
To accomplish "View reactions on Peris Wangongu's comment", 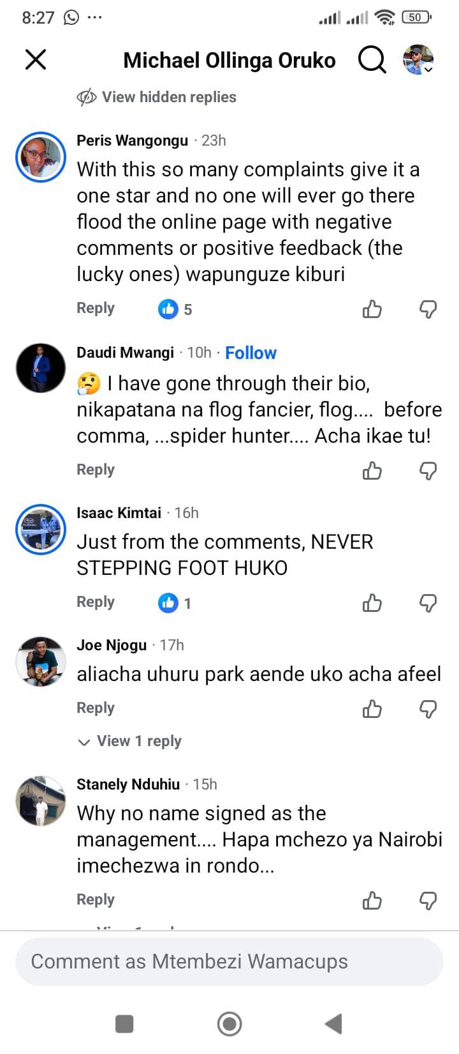I will point(175,310).
